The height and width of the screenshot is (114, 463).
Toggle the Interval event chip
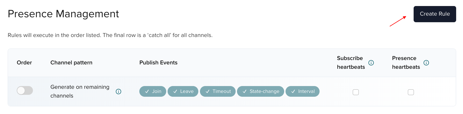click(303, 92)
